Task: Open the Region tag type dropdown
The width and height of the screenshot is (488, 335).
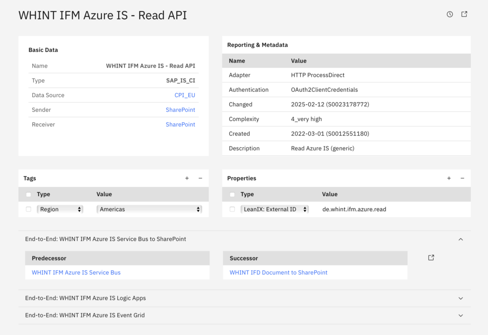Action: pyautogui.click(x=60, y=209)
